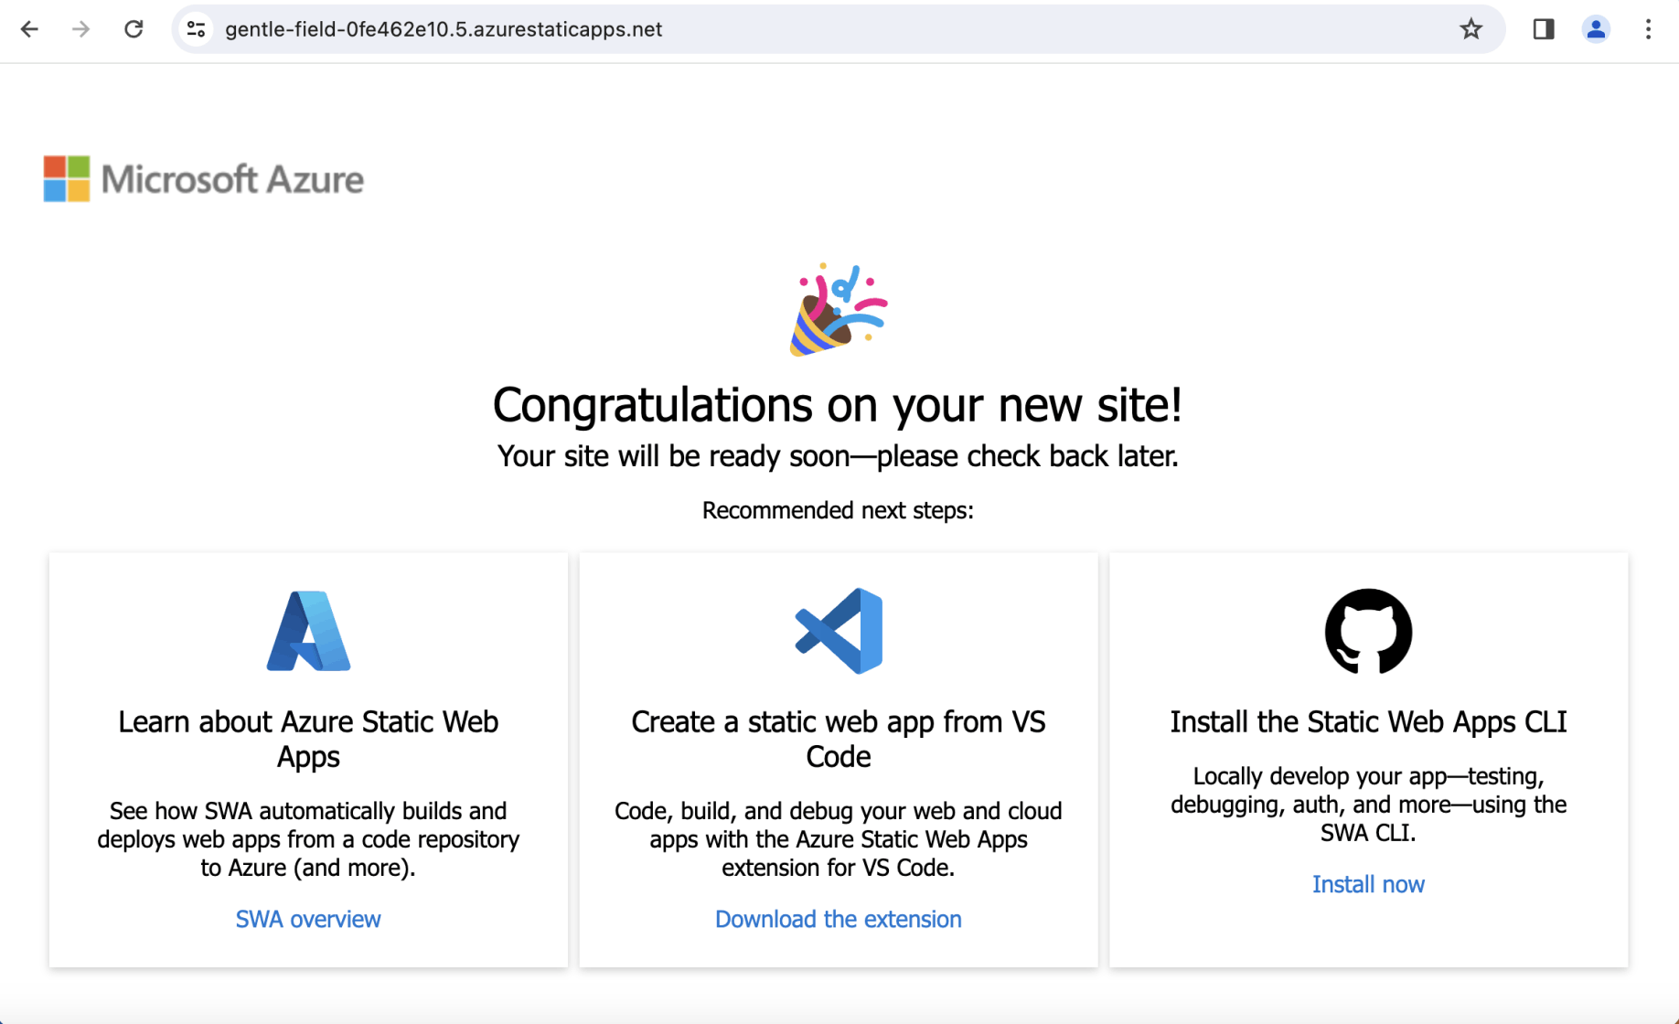Reload the page with refresh icon
This screenshot has width=1679, height=1024.
point(134,29)
